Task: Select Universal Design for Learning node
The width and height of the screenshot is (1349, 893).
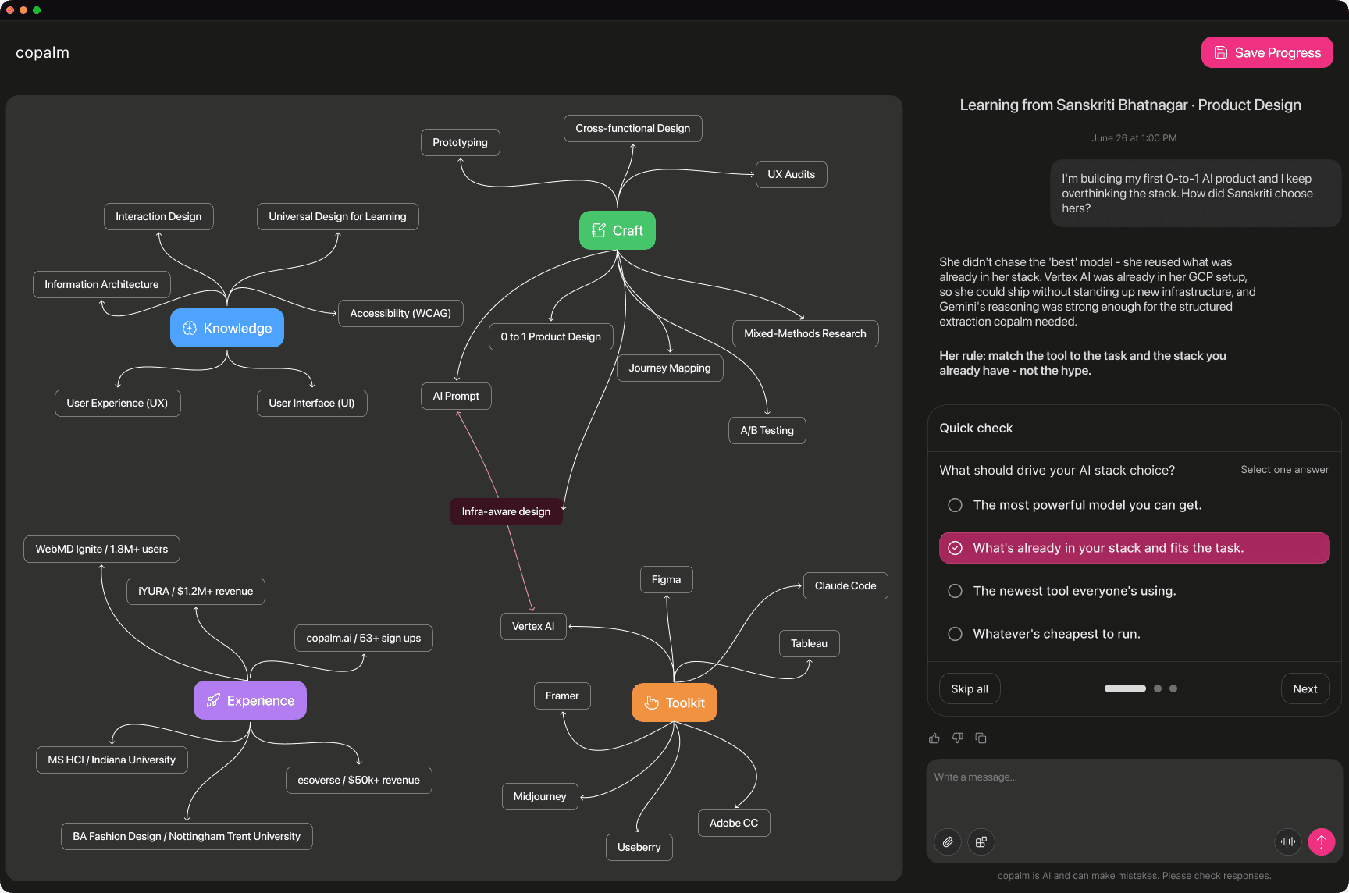Action: coord(338,216)
